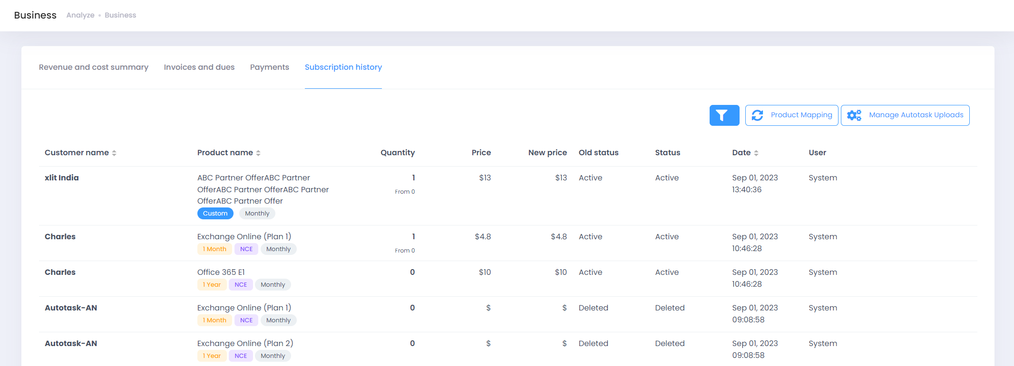Select Autotask-AN in Exchange Online (Plan 1) row
This screenshot has height=366, width=1014.
[71, 308]
